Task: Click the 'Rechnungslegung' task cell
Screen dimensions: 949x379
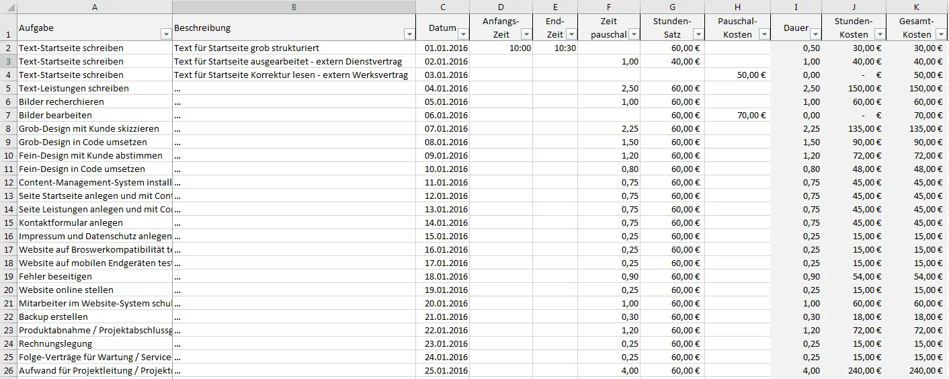Action: [x=94, y=343]
